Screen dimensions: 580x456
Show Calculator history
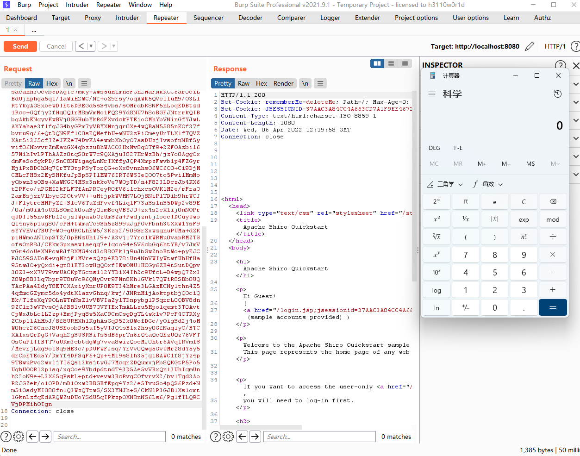tap(558, 94)
